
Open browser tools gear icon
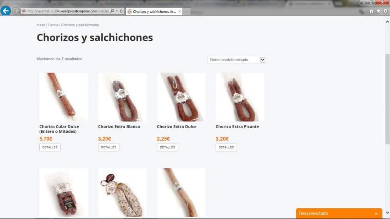385,11
